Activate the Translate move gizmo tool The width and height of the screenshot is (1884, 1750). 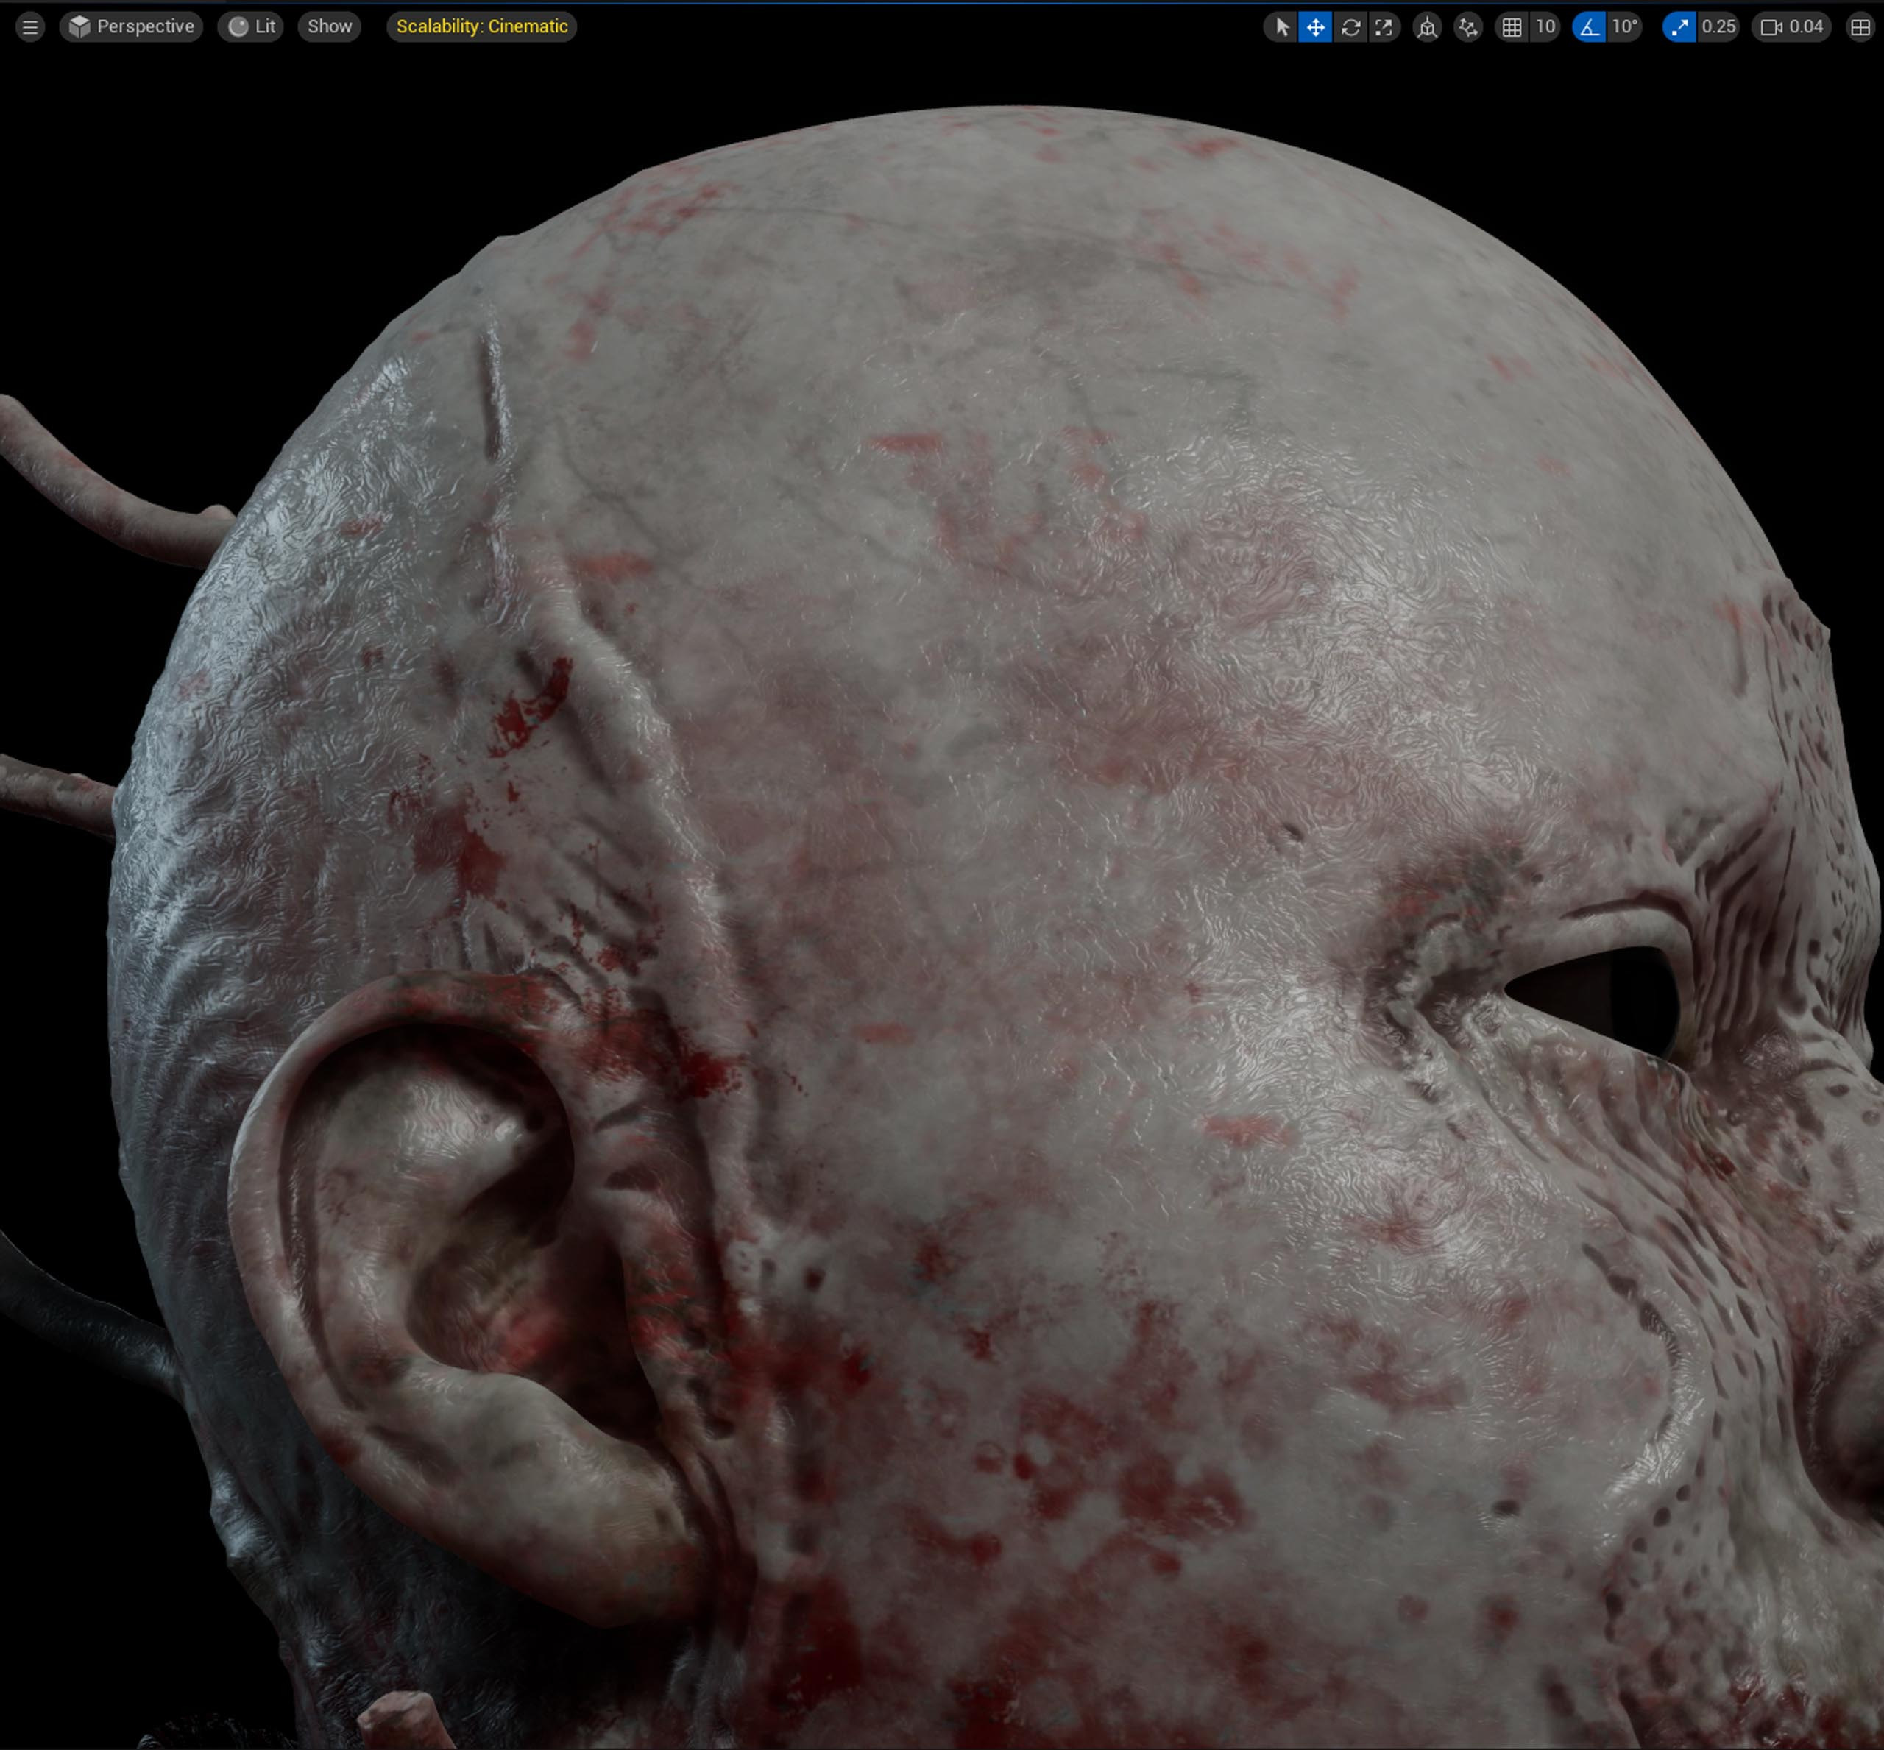point(1316,27)
